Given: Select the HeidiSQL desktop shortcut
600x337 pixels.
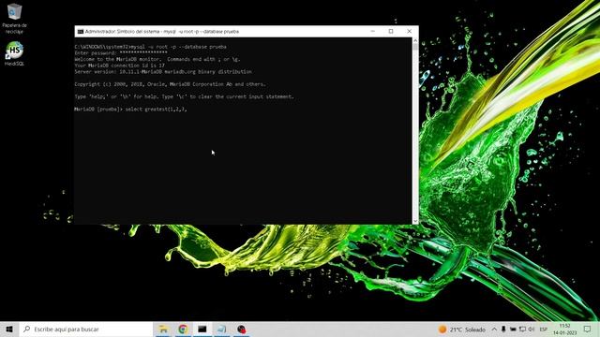Looking at the screenshot, I should tap(15, 54).
